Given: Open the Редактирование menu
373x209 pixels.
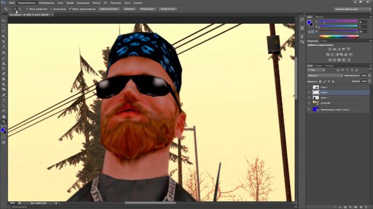Looking at the screenshot, I should [27, 3].
